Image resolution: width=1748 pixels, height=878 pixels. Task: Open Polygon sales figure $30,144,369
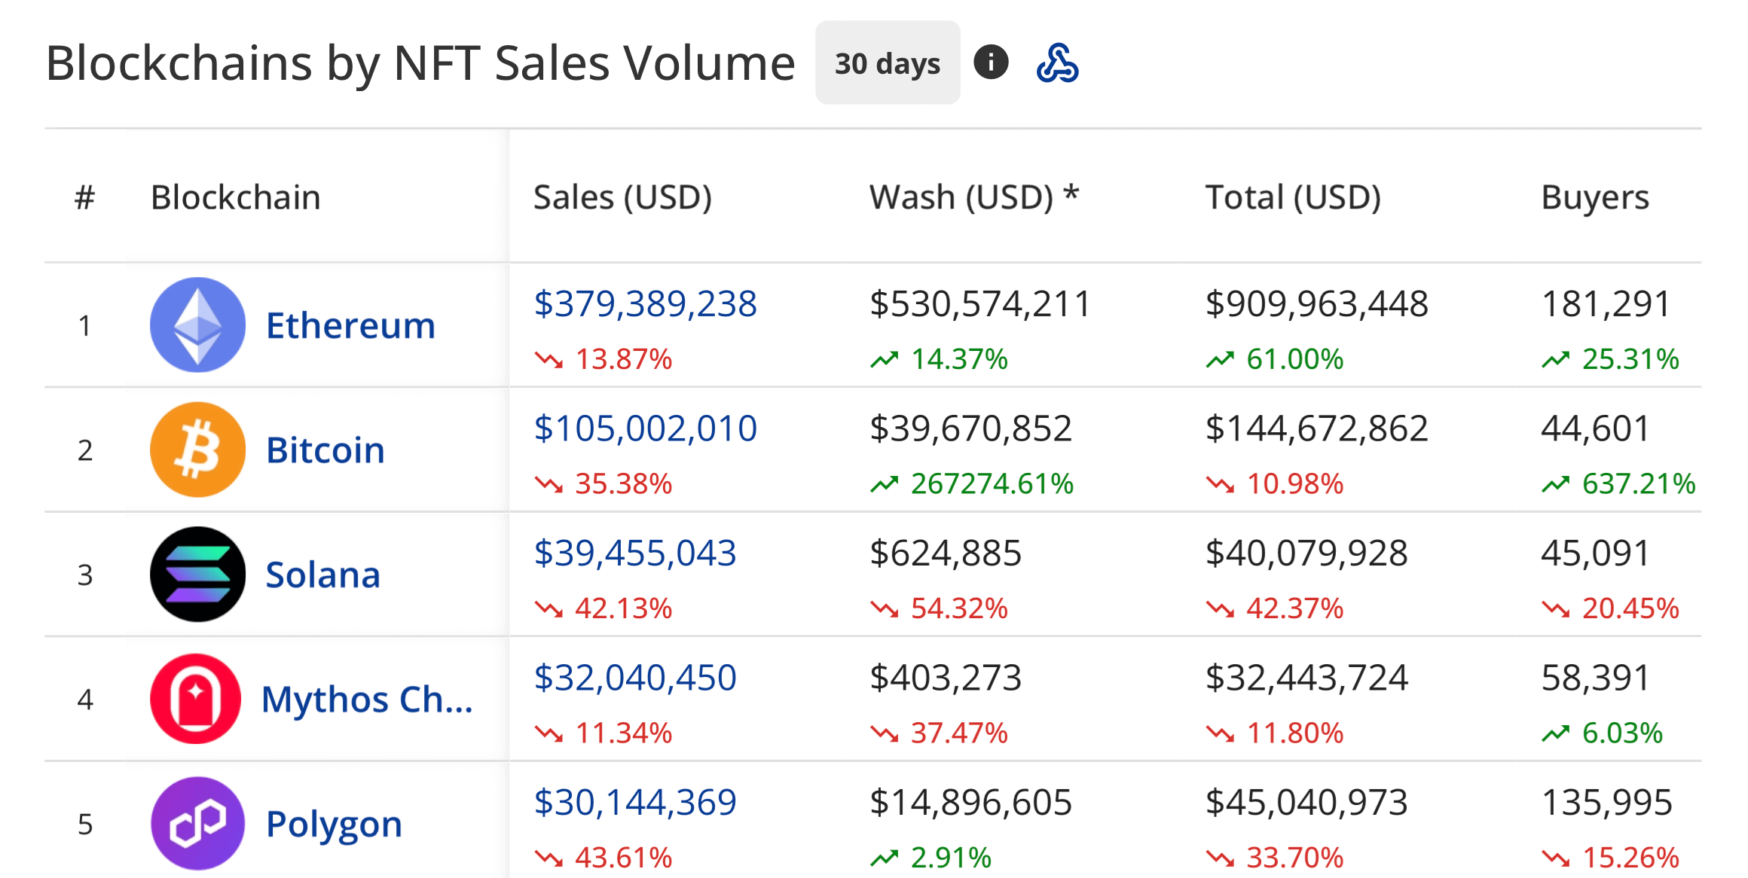point(635,803)
